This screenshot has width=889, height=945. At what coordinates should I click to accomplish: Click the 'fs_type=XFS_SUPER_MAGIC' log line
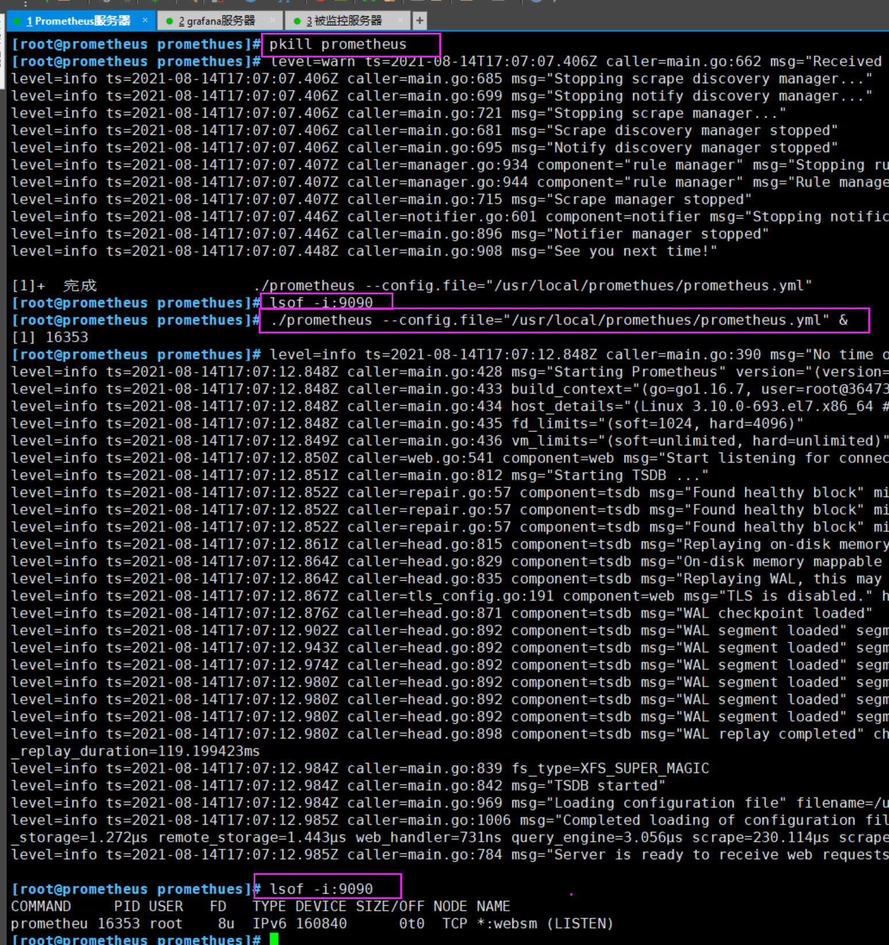point(360,769)
